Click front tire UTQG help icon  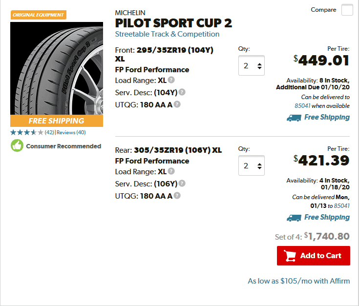pyautogui.click(x=177, y=104)
